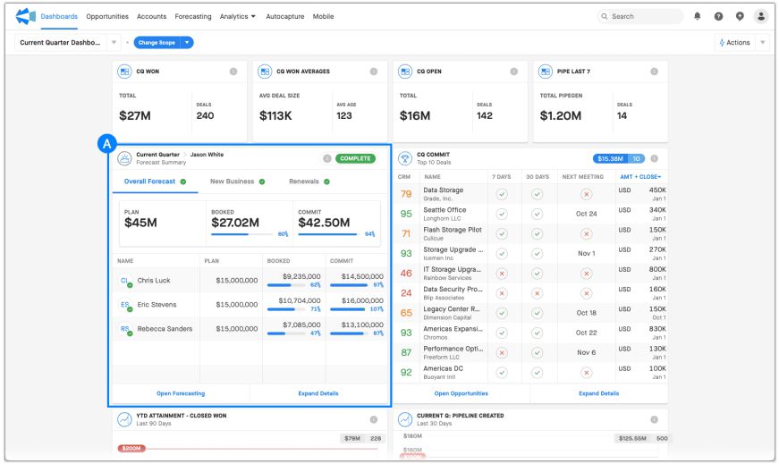Click the YTD Attainment chart icon
Screen dimensions: 779x464
[x=124, y=420]
